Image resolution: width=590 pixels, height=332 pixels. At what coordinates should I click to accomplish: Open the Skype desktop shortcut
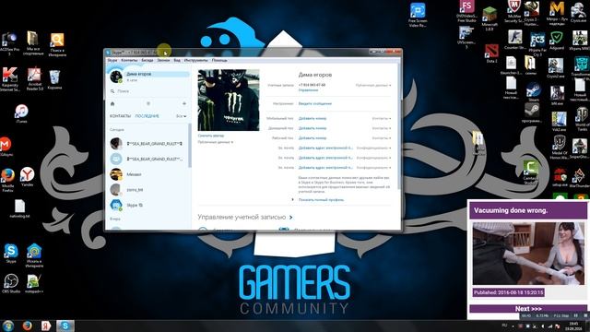click(x=10, y=254)
